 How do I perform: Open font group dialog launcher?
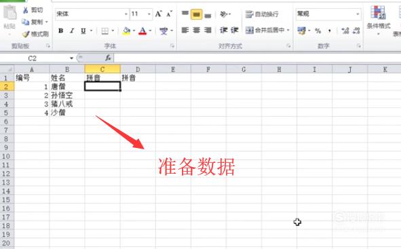(x=172, y=46)
